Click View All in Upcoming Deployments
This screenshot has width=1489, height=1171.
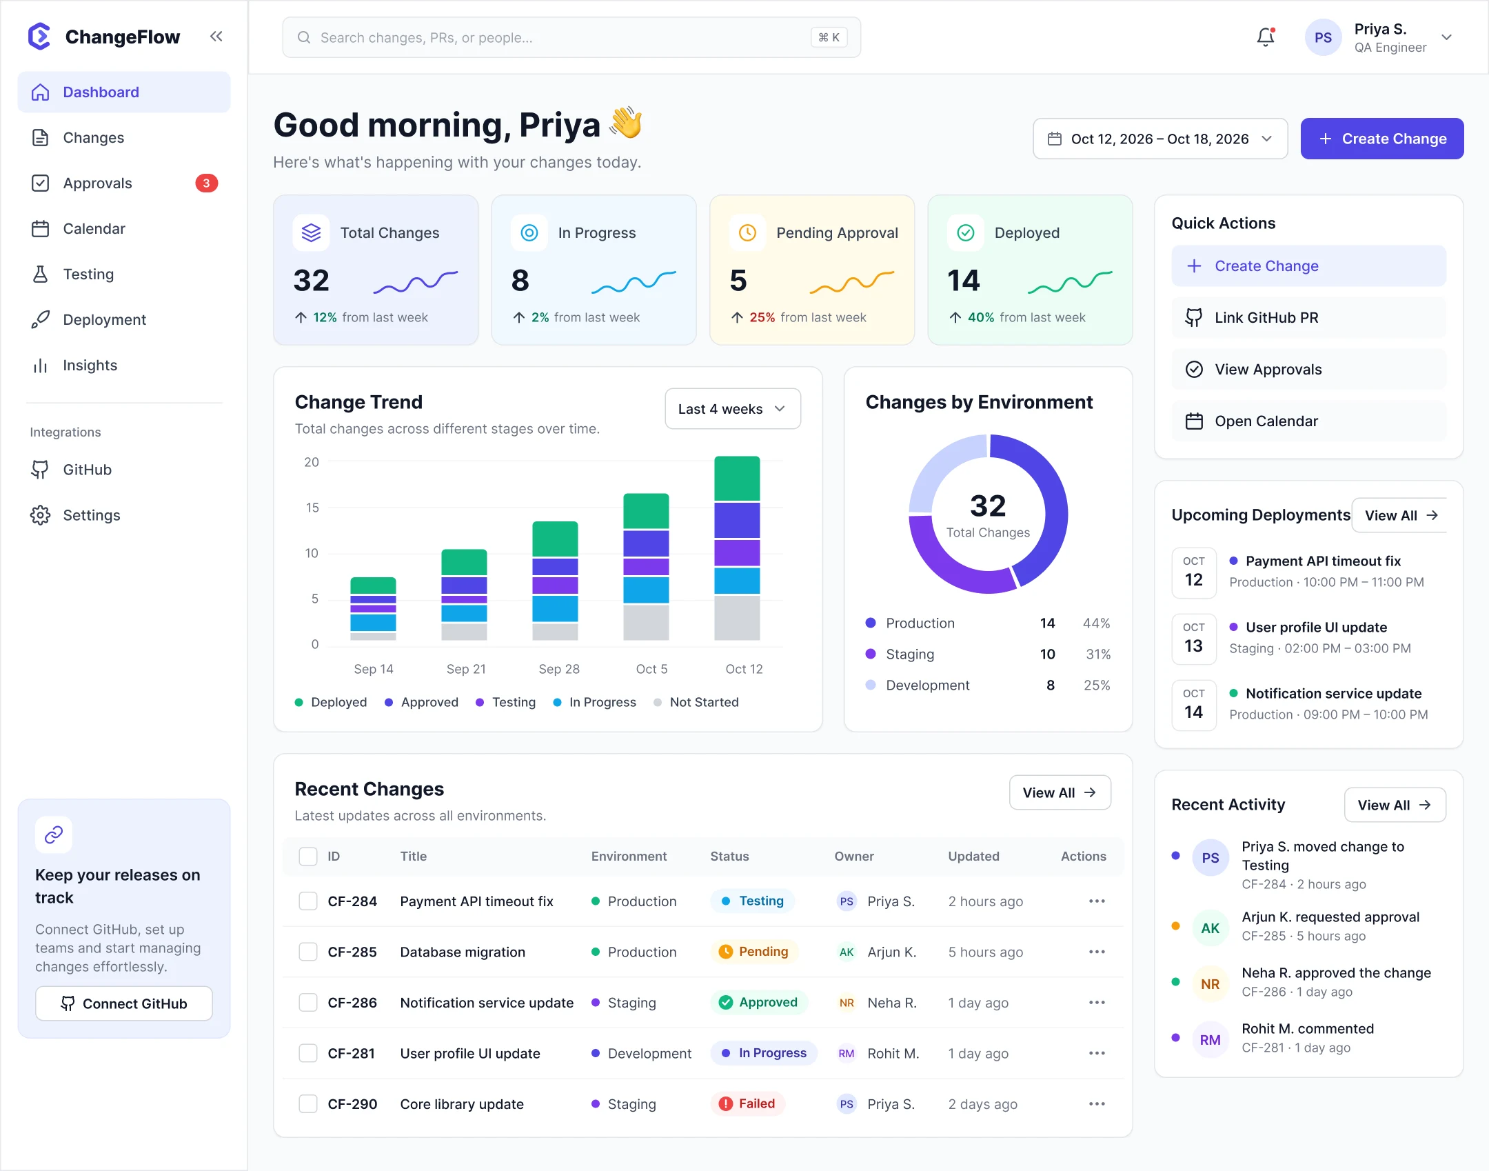click(x=1400, y=516)
